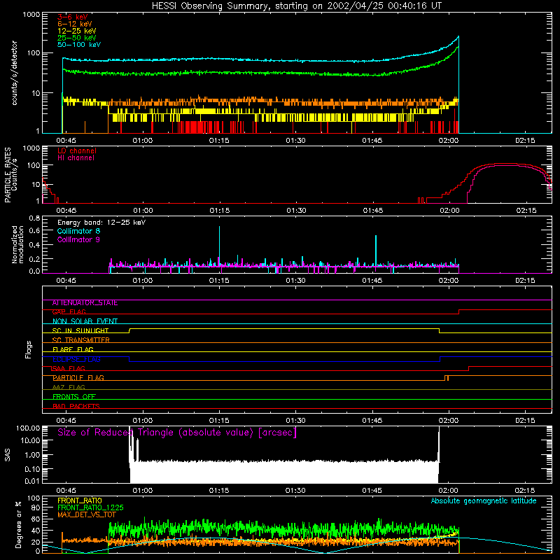Screen dimensions: 560x560
Task: Click the 'Degrees or %' axis label
Action: (x=18, y=524)
